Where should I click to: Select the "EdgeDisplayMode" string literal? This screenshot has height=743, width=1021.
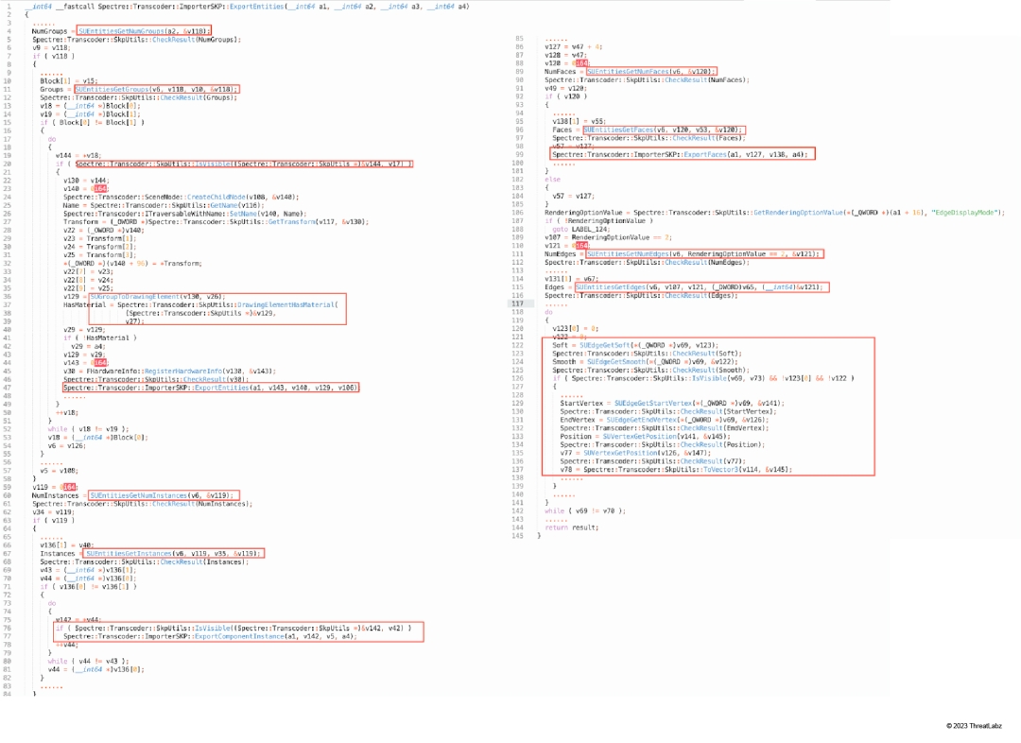tap(968, 213)
